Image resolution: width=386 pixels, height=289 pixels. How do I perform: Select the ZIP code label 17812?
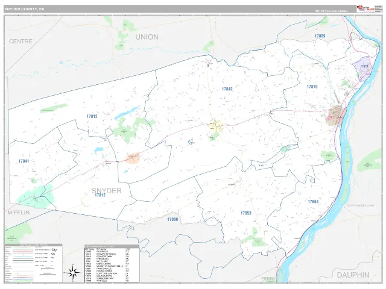(100, 195)
